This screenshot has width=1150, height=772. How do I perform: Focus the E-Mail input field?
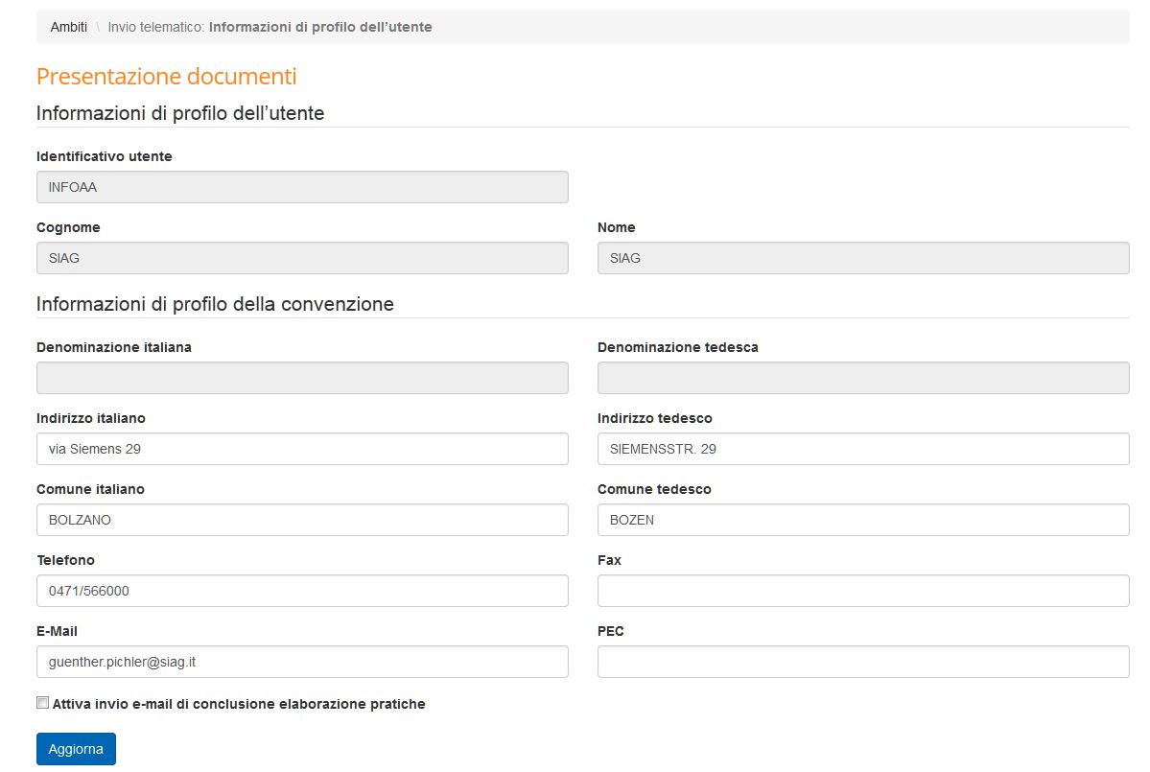302,662
